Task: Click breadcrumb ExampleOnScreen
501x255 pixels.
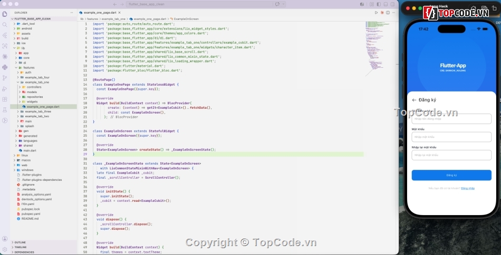Action: 186,19
